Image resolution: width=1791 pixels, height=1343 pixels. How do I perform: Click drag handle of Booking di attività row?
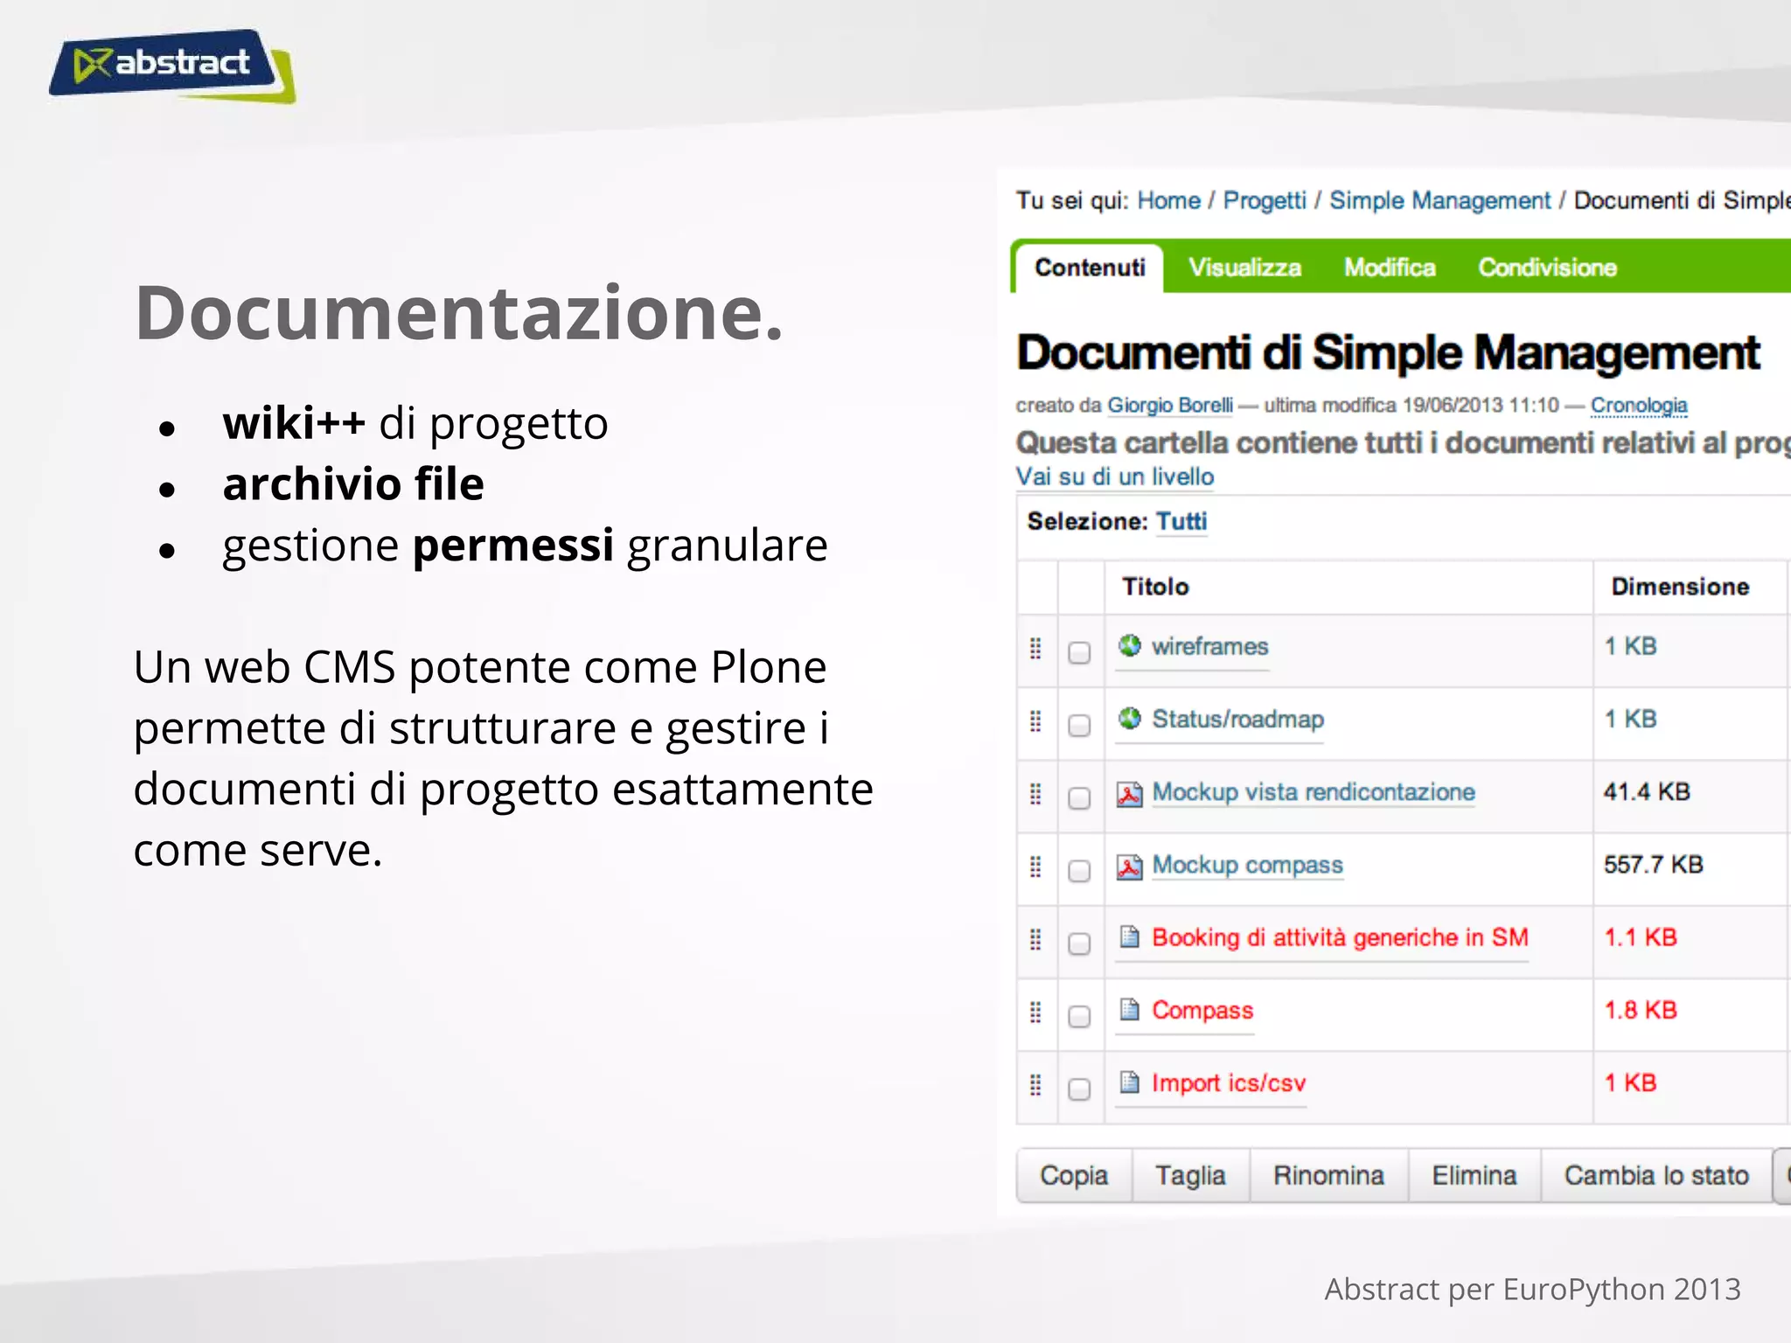point(1036,939)
